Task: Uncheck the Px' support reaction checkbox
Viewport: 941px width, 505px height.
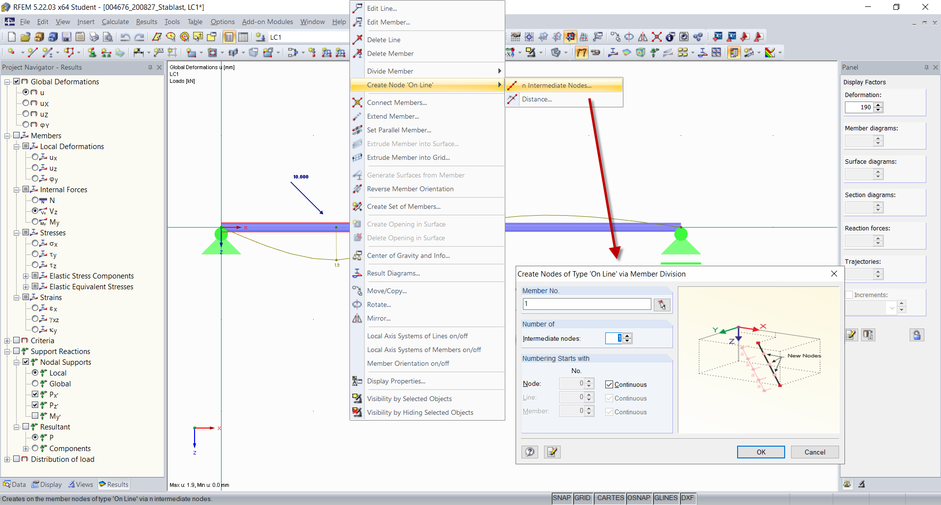Action: point(35,394)
